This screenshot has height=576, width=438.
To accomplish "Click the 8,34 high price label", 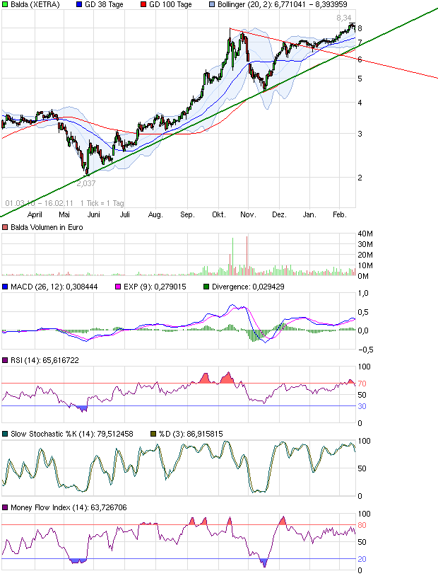I will click(344, 18).
